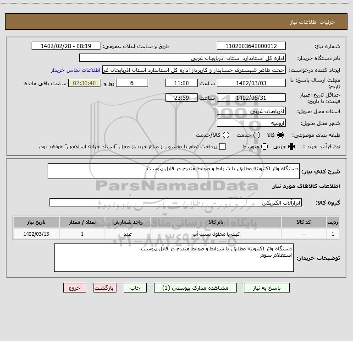The image size is (353, 341).
Task: Select the خدمت radio button
Action: [257, 135]
